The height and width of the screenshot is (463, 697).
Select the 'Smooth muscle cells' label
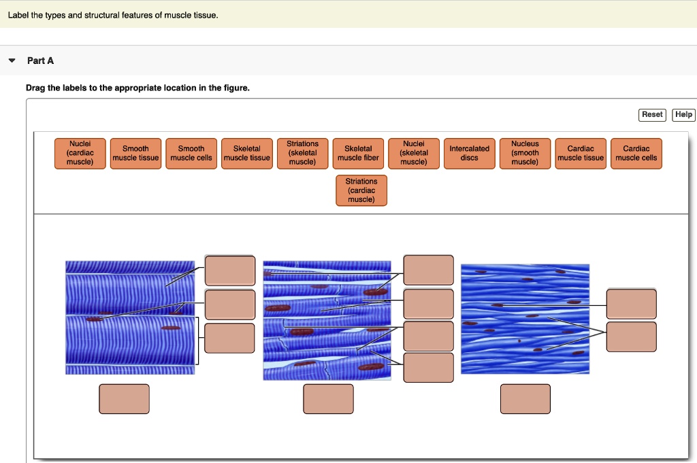191,154
